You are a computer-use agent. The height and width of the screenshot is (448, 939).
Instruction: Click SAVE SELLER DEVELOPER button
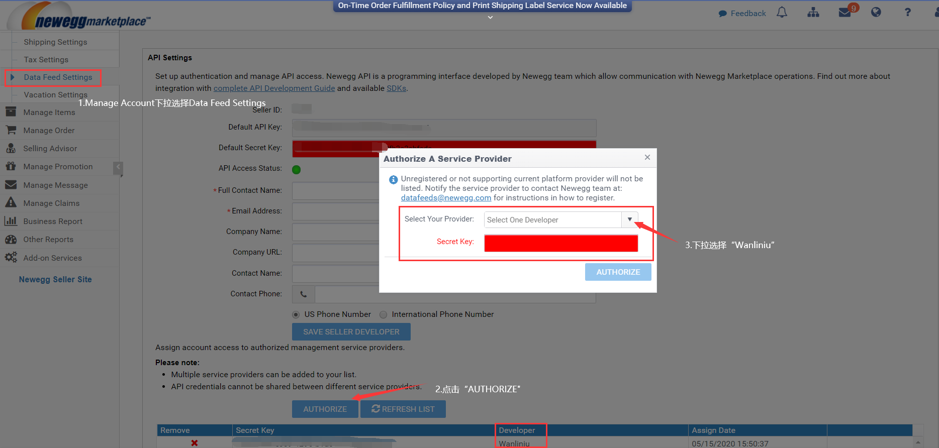pos(351,332)
